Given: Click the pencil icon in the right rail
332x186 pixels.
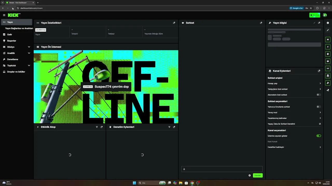Looking at the screenshot, I should point(328,30).
